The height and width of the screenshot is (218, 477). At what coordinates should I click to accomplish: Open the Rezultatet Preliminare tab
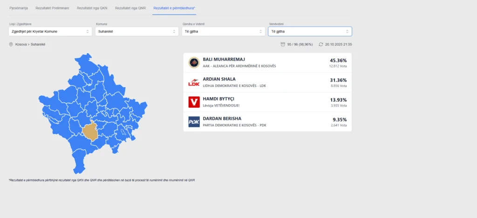(53, 8)
